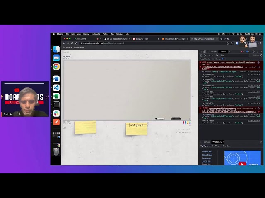
Task: Open DevTools settings gear
Action: [x=253, y=52]
